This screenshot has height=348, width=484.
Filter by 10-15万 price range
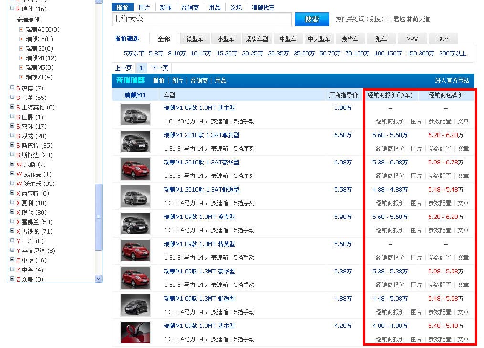coord(201,54)
